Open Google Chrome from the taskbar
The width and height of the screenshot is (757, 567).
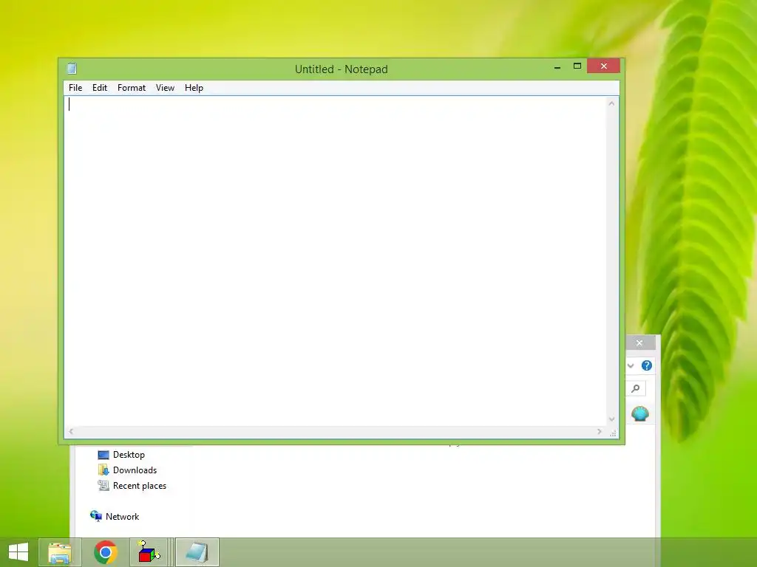(x=106, y=552)
